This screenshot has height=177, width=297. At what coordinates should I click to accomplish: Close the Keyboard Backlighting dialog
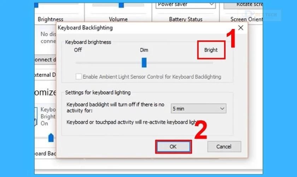[x=240, y=28]
